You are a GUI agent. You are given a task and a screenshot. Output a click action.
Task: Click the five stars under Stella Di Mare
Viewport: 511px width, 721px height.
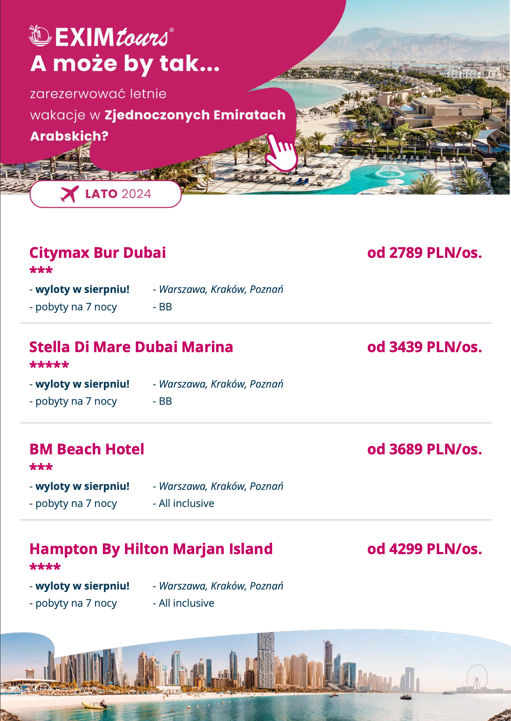click(x=49, y=366)
